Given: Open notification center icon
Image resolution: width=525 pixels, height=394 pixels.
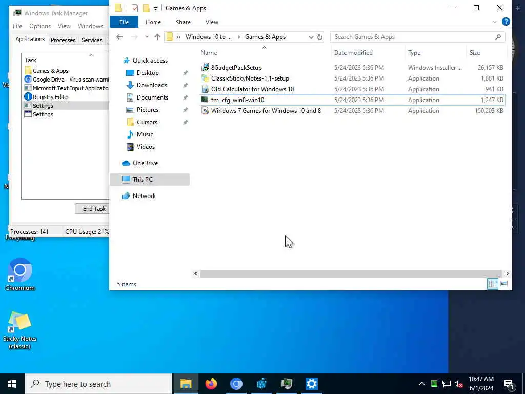Looking at the screenshot, I should coord(509,384).
